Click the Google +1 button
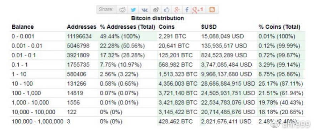The height and width of the screenshot is (135, 324). pyautogui.click(x=198, y=10)
